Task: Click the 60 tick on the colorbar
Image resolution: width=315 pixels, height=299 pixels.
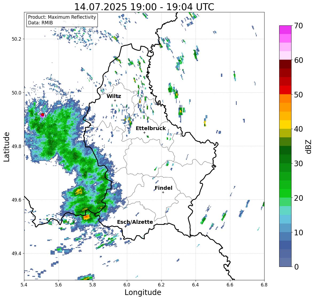Action: coord(298,60)
